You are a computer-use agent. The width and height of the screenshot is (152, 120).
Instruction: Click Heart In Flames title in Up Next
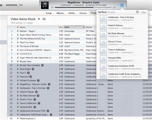115,25
